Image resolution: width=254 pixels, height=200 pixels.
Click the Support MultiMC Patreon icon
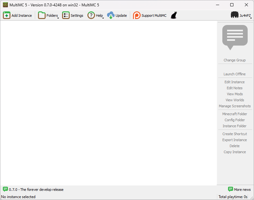[137, 15]
